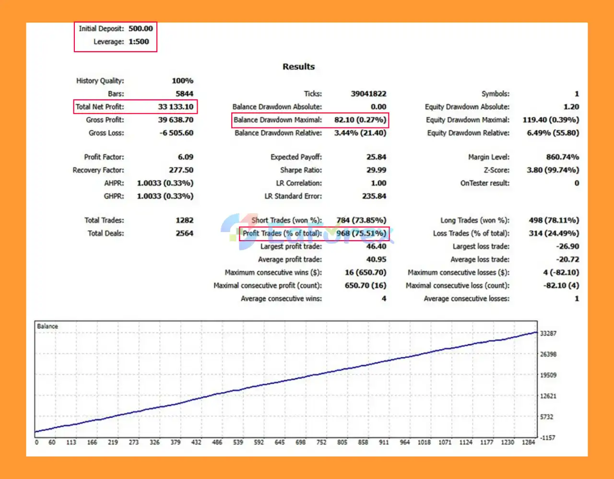Image resolution: width=614 pixels, height=479 pixels.
Task: Click the Balance label on the chart
Action: click(47, 326)
